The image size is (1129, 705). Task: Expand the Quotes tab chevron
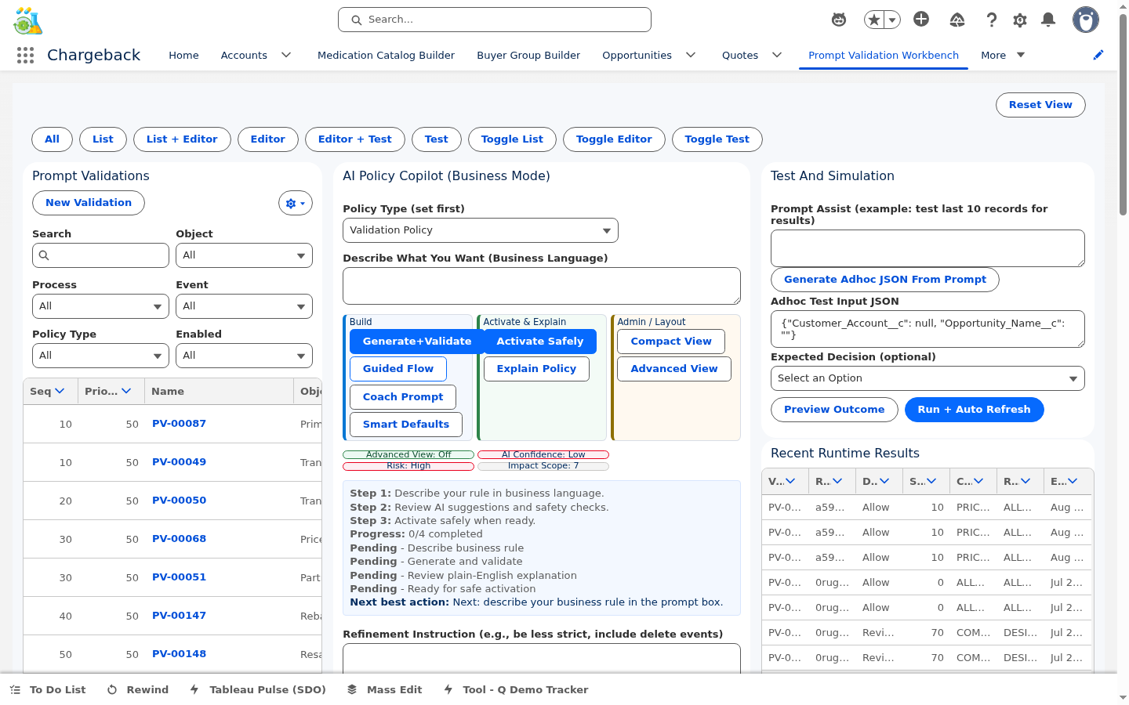[777, 55]
